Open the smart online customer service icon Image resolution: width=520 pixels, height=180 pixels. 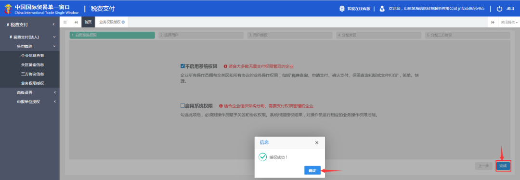pyautogui.click(x=342, y=9)
